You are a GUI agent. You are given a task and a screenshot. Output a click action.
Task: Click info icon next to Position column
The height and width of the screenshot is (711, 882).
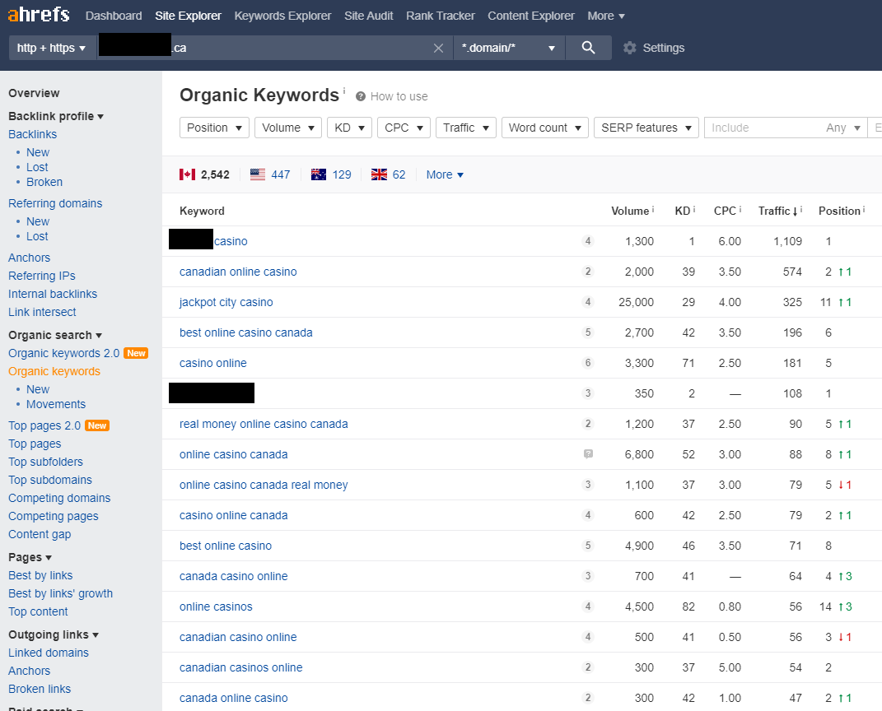tap(863, 210)
